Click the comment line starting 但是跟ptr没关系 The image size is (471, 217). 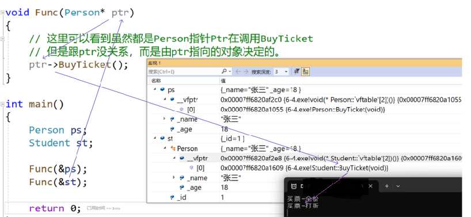pyautogui.click(x=155, y=52)
